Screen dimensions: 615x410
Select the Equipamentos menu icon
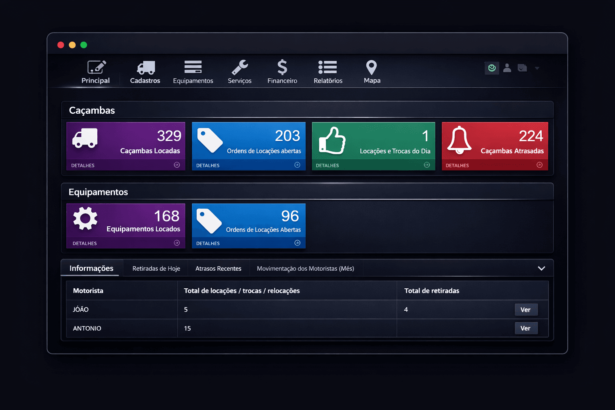pos(193,66)
